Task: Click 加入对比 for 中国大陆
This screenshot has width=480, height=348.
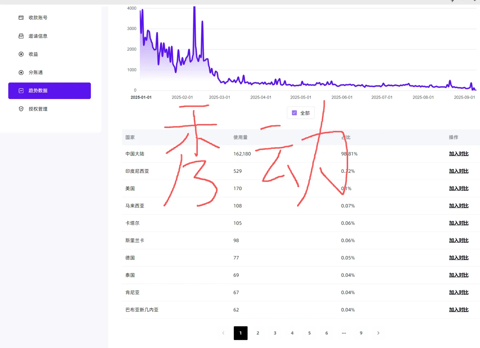Action: [459, 154]
